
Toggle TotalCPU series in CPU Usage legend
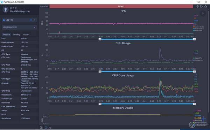coord(198,60)
